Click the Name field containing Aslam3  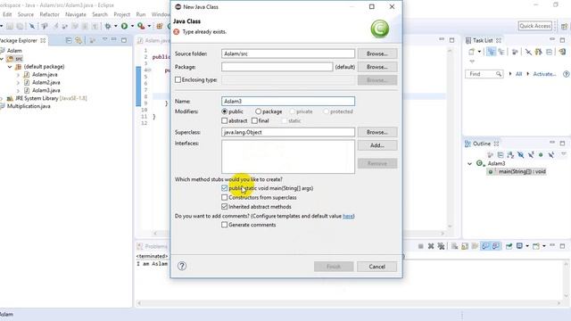click(287, 101)
